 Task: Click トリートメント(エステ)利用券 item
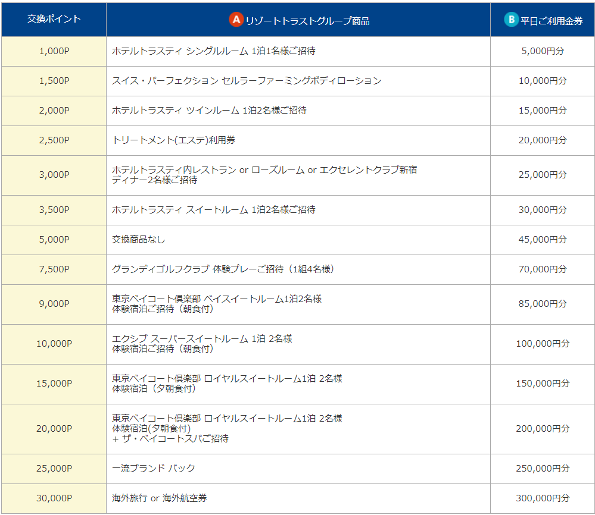(173, 140)
